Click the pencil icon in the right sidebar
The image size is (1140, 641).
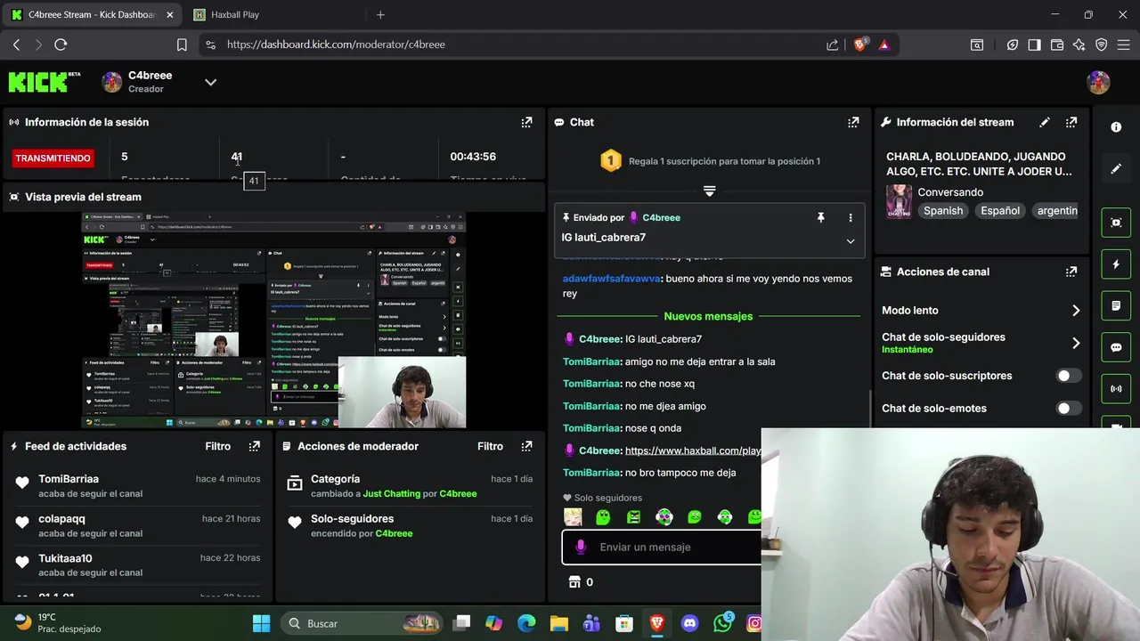tap(1116, 168)
